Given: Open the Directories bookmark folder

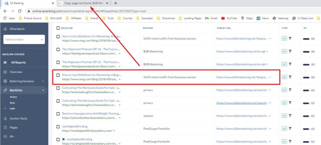Looking at the screenshot, I should point(166,18).
